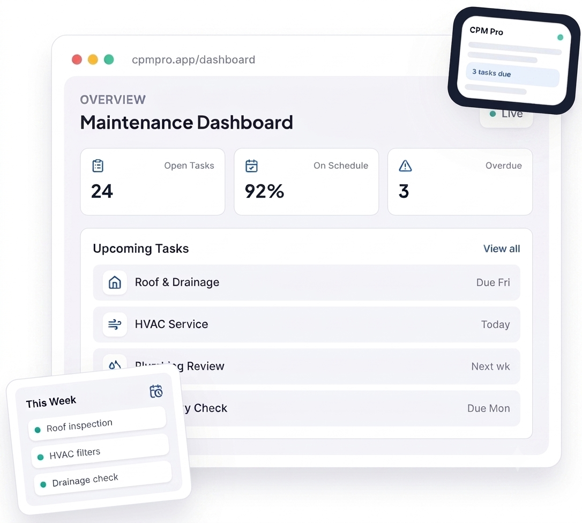Click the yellow minimize window dot
582x523 pixels.
point(93,59)
